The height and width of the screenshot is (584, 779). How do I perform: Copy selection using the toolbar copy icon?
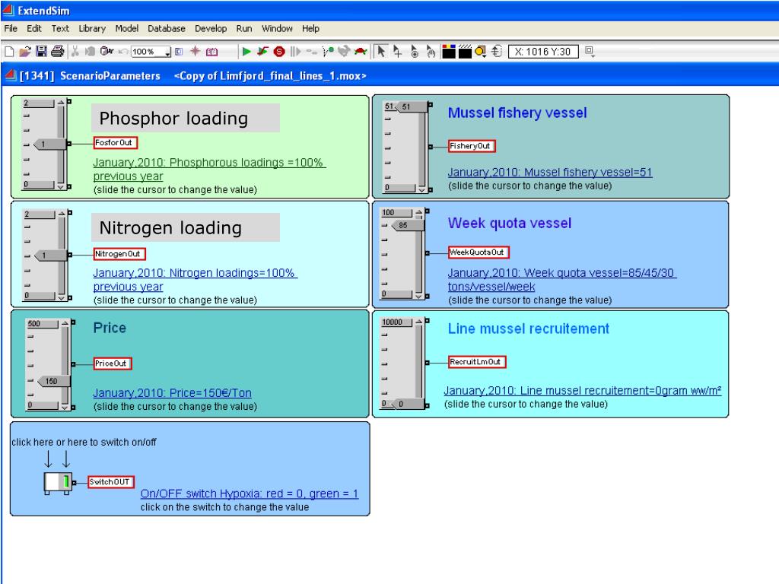click(90, 51)
